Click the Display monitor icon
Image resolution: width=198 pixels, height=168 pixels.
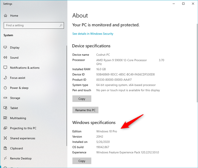(x=5, y=47)
